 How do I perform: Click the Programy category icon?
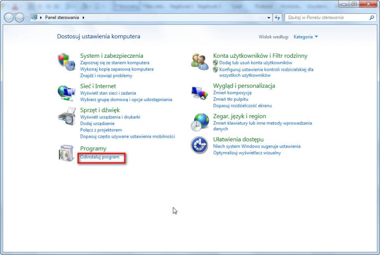[66, 153]
